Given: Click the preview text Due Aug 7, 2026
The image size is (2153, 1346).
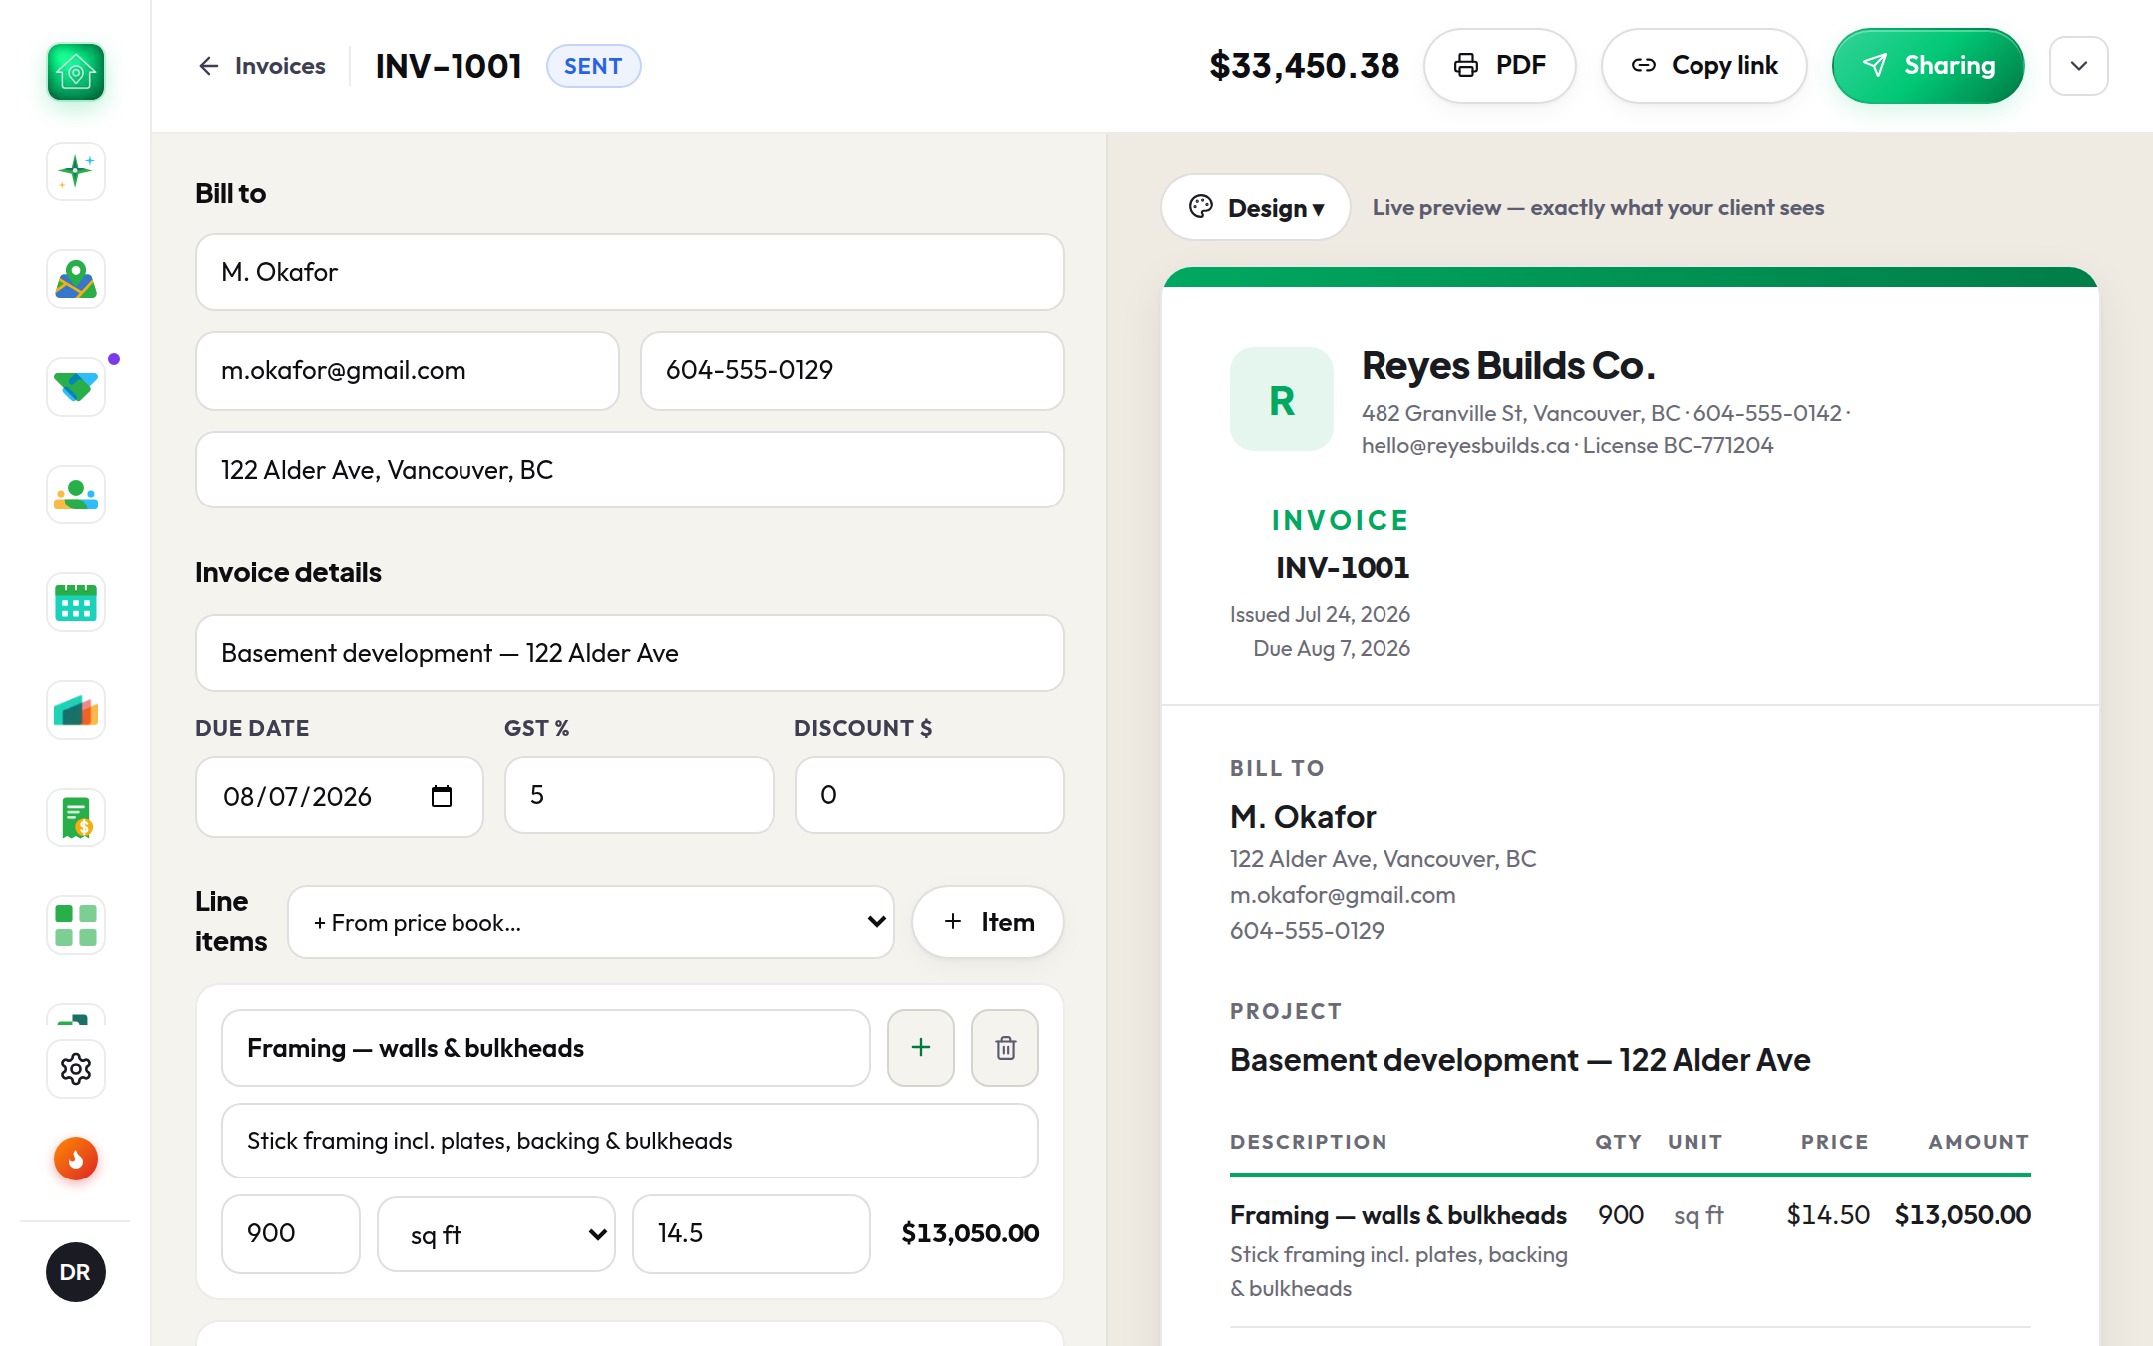Looking at the screenshot, I should (x=1332, y=648).
